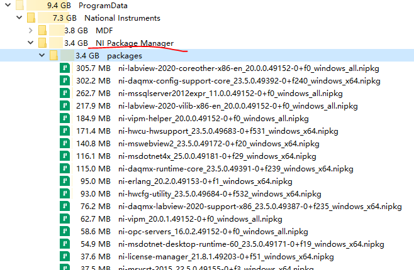Click the 115.0 MB size value
The image size is (414, 270).
tap(93, 168)
